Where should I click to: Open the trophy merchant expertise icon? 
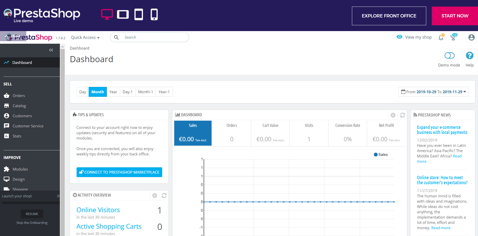(x=453, y=37)
